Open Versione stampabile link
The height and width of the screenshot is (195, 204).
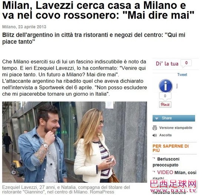pos(176,128)
